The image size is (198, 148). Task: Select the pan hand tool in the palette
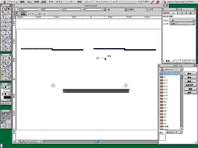[x=3, y=9]
